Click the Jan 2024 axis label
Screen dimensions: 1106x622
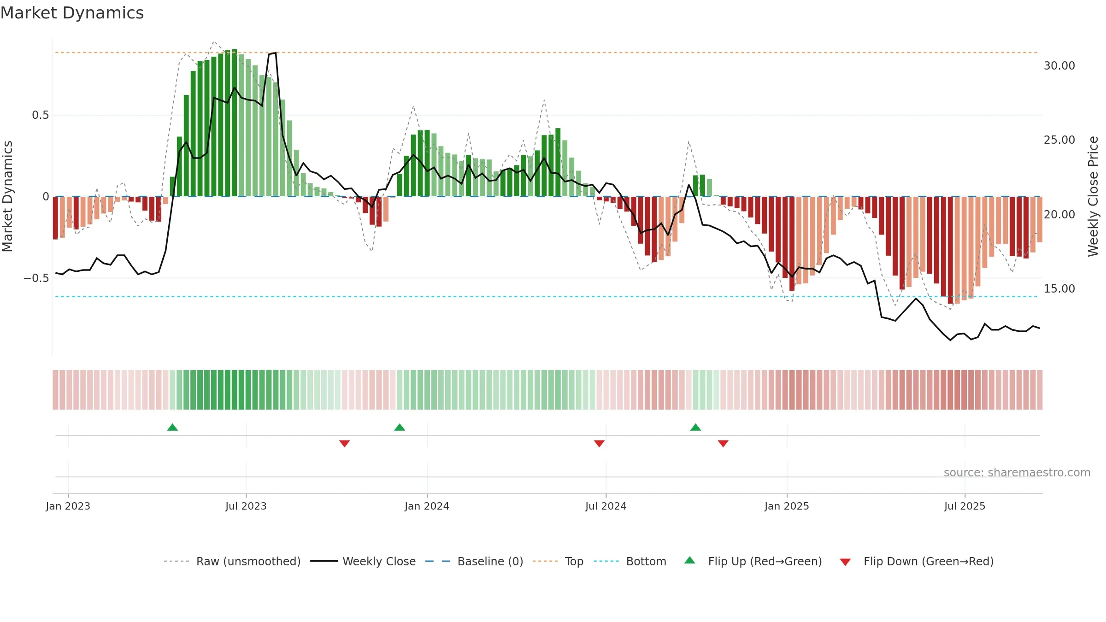(427, 506)
